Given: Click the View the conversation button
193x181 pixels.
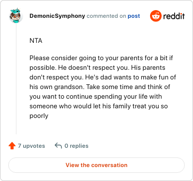Looking at the screenshot, I should point(96,165).
